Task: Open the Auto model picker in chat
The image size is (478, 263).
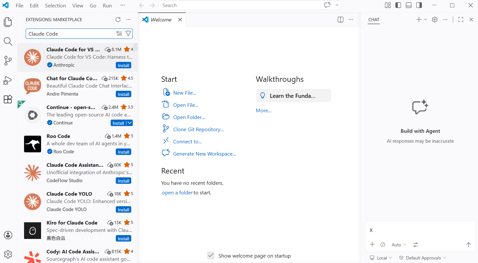Action: (x=398, y=244)
